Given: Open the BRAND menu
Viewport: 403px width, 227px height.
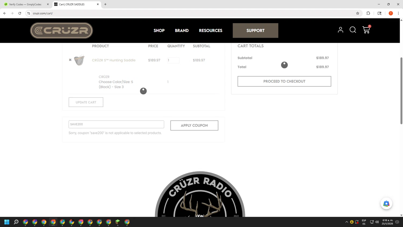Looking at the screenshot, I should pos(182,31).
